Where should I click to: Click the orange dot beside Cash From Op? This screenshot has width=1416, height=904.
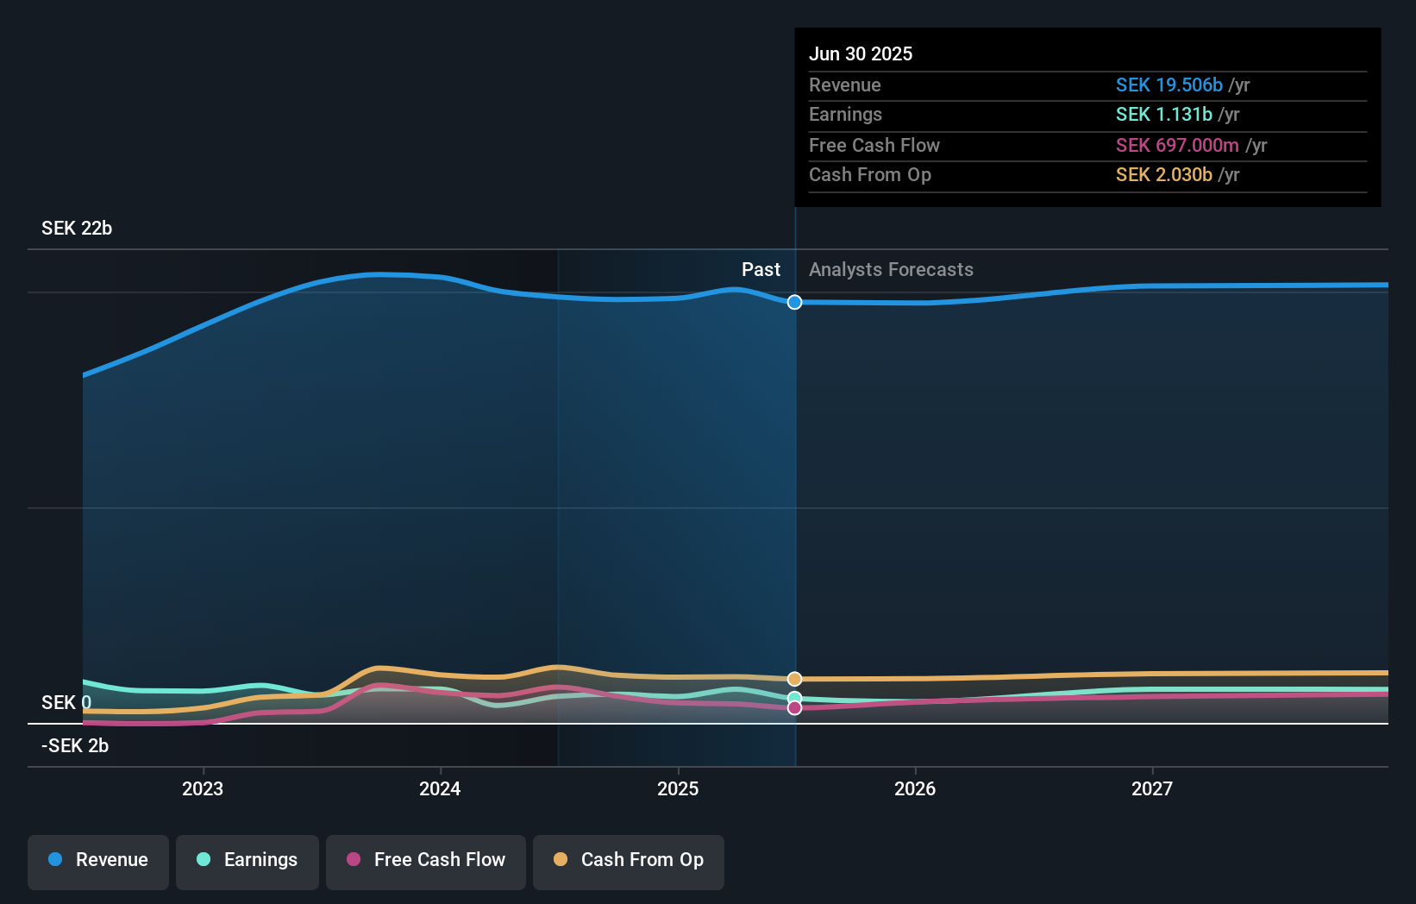561,860
